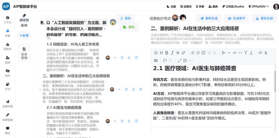Open the 场景 sidebar icon

pos(7,33)
